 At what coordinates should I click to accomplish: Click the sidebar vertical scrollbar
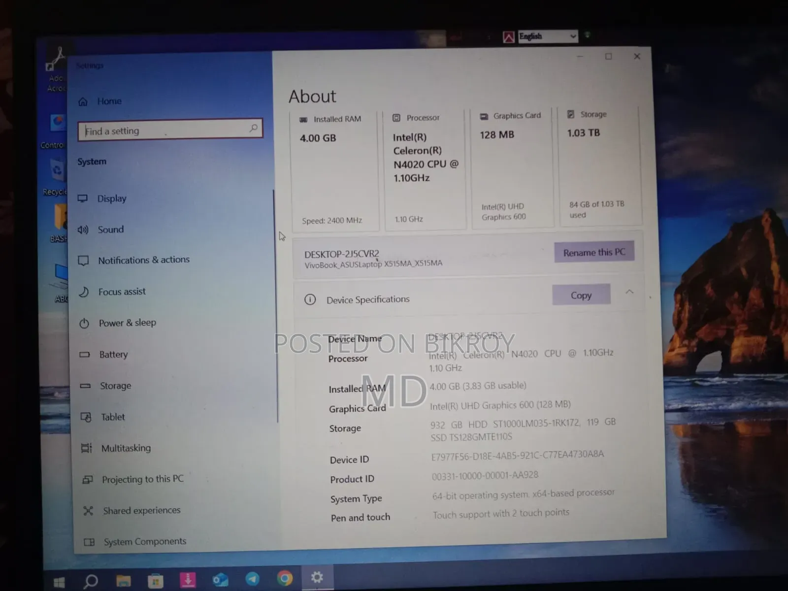coord(276,305)
